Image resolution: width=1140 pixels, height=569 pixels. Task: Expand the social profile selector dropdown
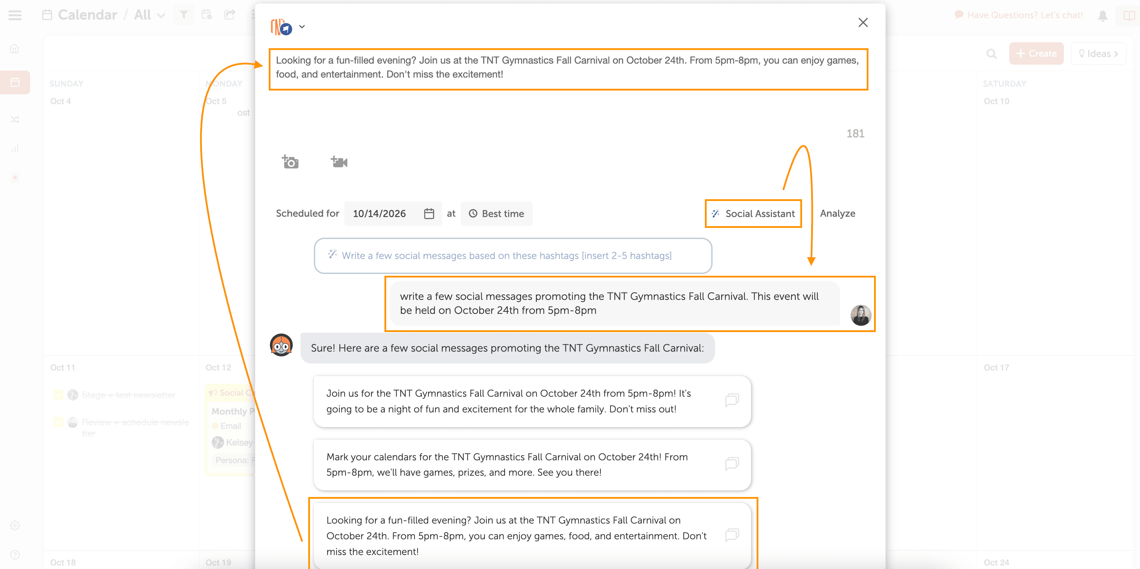pyautogui.click(x=302, y=27)
